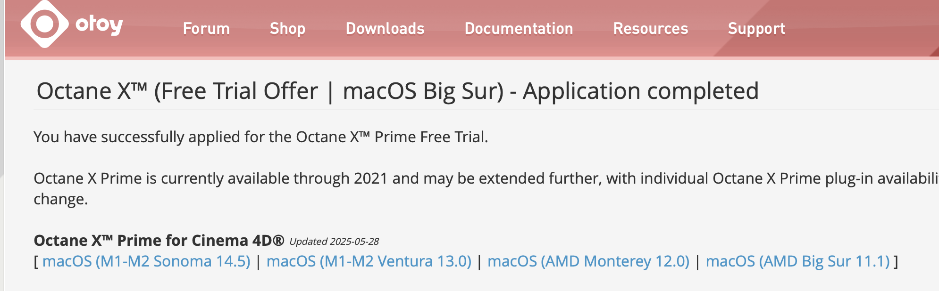Go to the Shop page

[287, 29]
